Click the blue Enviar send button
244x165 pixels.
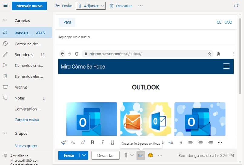click(69, 155)
